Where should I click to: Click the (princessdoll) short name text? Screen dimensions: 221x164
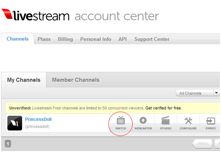pyautogui.click(x=37, y=126)
